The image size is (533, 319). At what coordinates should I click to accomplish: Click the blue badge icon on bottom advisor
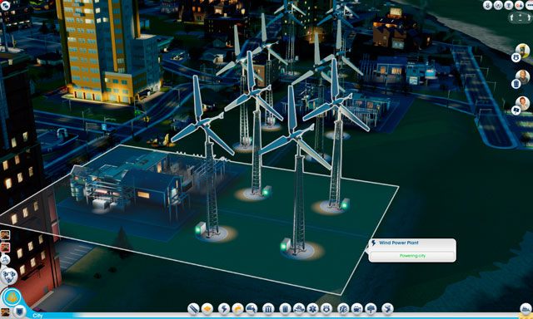tap(516, 110)
